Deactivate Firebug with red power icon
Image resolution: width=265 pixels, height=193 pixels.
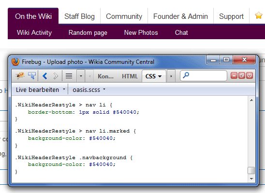pyautogui.click(x=250, y=76)
